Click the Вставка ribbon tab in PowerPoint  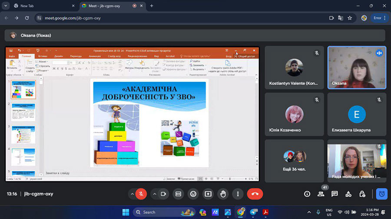tap(43, 56)
